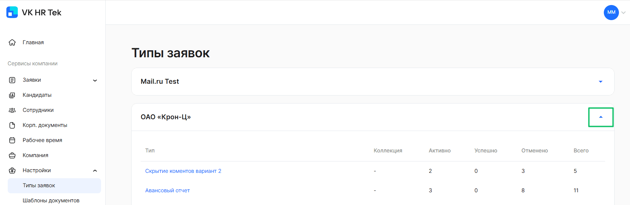Image resolution: width=630 pixels, height=205 pixels.
Task: Open Скрытие коментов вариант 2 link
Action: (183, 171)
